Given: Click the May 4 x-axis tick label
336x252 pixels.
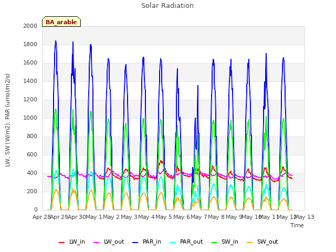Looking at the screenshot, I should 146,217.
